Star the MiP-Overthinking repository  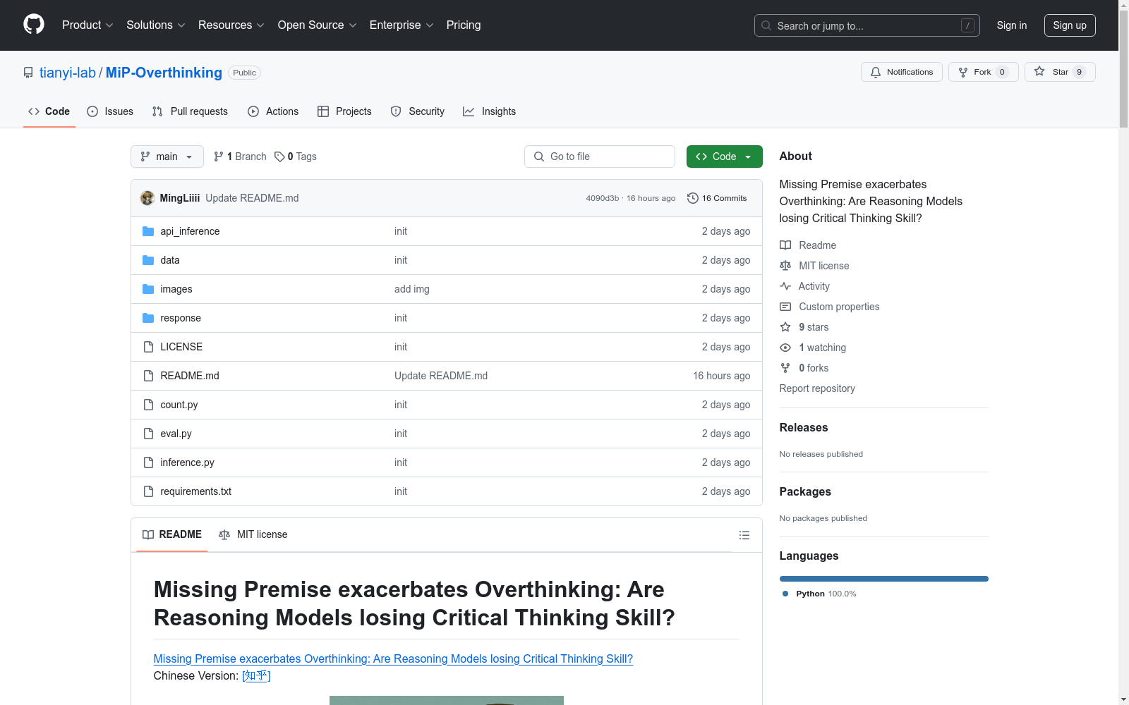coord(1060,72)
